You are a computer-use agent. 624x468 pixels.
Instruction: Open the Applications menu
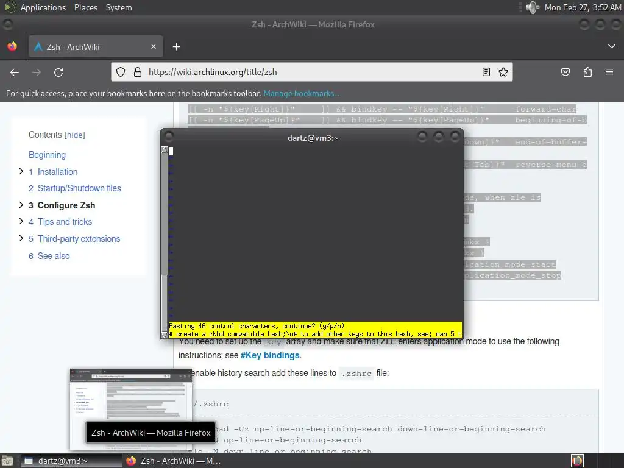pos(43,7)
